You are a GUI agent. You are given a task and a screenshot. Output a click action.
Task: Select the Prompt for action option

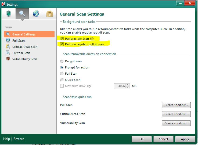click(62, 67)
